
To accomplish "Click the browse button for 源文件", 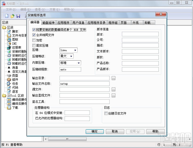I will (x=113, y=89).
